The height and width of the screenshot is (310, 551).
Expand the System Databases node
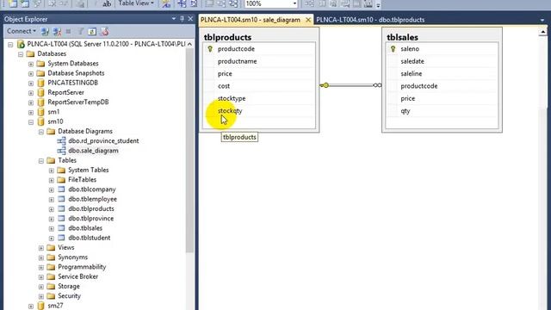coord(31,64)
